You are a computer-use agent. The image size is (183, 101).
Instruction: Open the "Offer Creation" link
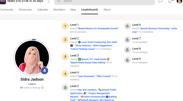click(104, 76)
